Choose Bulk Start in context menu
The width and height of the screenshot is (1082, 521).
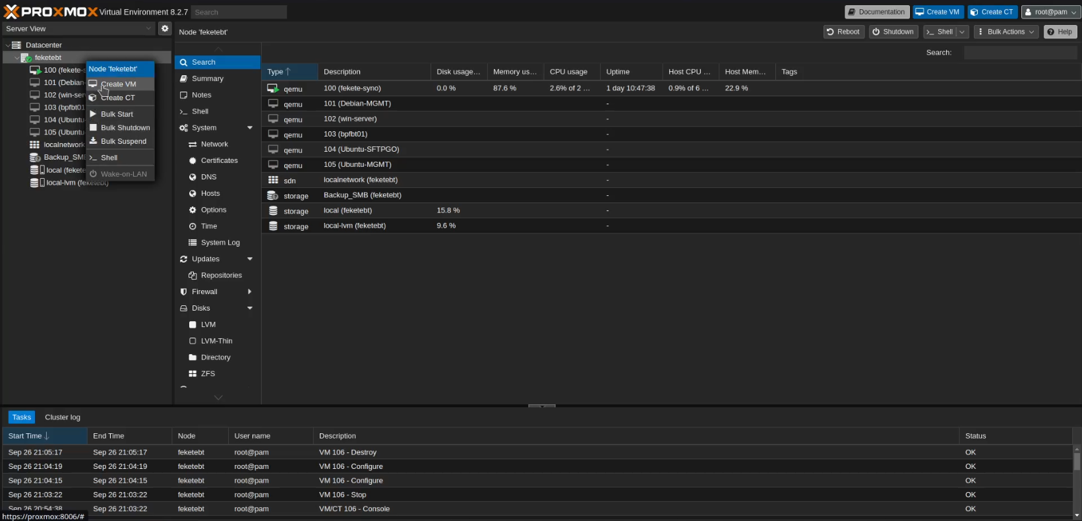(x=121, y=114)
